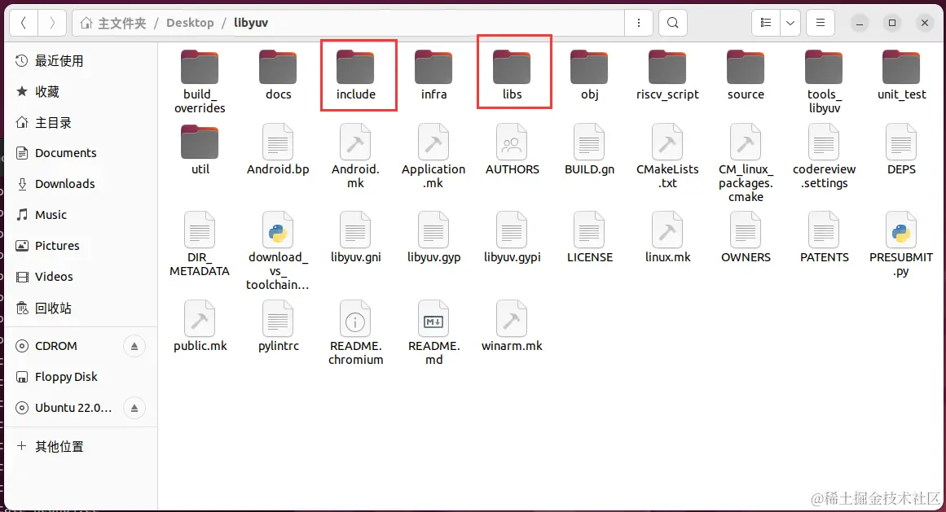Image resolution: width=946 pixels, height=512 pixels.
Task: Click the Desktop path segment
Action: pos(190,23)
